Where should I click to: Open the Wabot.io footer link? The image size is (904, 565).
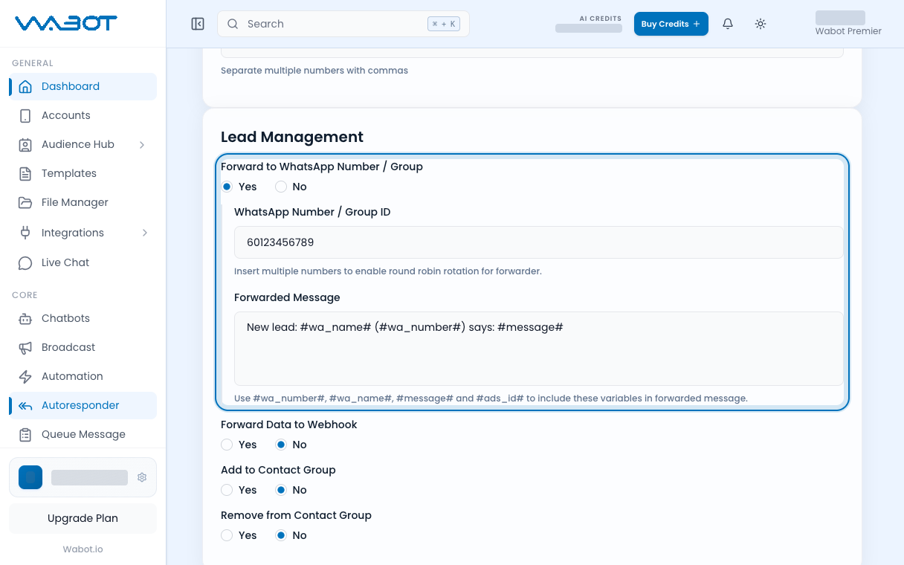coord(83,549)
